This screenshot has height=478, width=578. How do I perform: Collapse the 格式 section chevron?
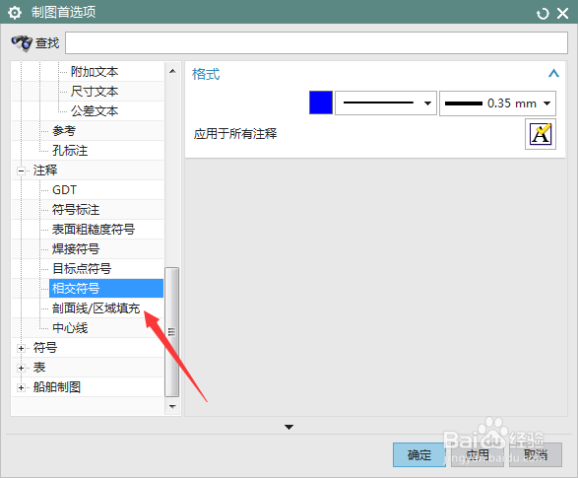[553, 73]
